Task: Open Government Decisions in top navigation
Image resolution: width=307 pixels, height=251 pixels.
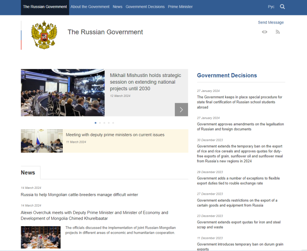Action: pos(145,7)
